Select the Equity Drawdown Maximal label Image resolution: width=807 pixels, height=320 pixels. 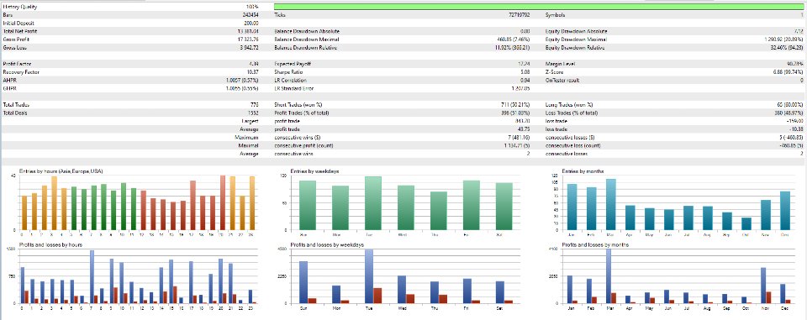tap(576, 39)
